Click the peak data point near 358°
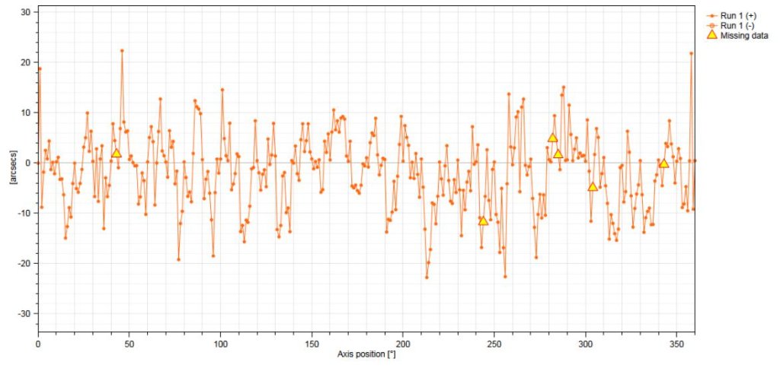 coord(692,53)
